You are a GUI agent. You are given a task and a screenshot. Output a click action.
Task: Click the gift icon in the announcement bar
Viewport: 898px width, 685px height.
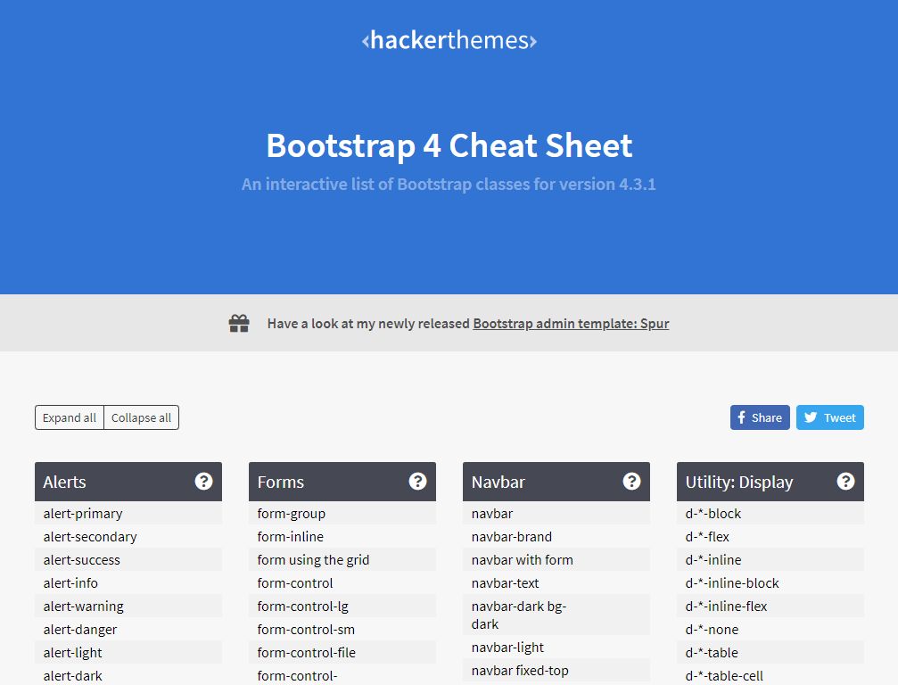(239, 324)
